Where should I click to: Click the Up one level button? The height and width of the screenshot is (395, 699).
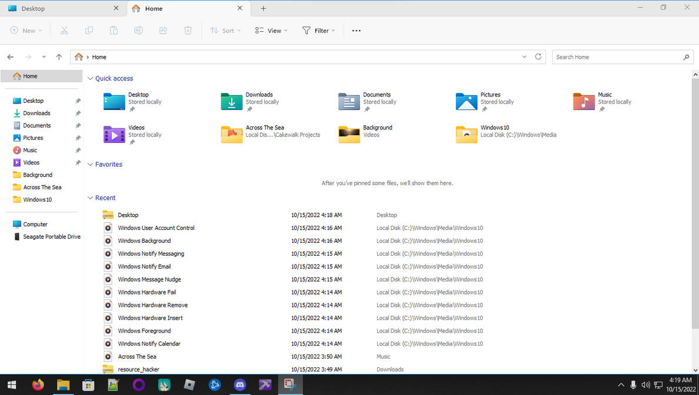pos(59,56)
